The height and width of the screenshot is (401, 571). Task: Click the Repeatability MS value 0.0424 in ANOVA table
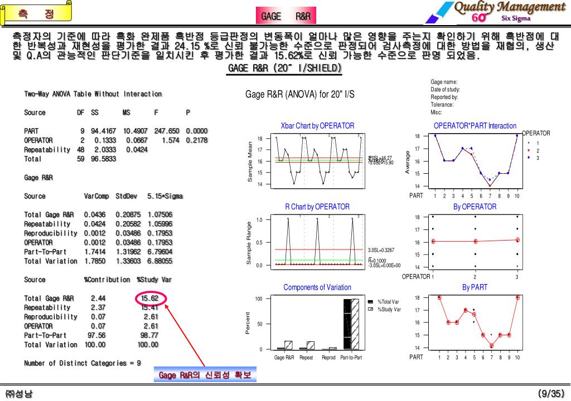pos(137,150)
